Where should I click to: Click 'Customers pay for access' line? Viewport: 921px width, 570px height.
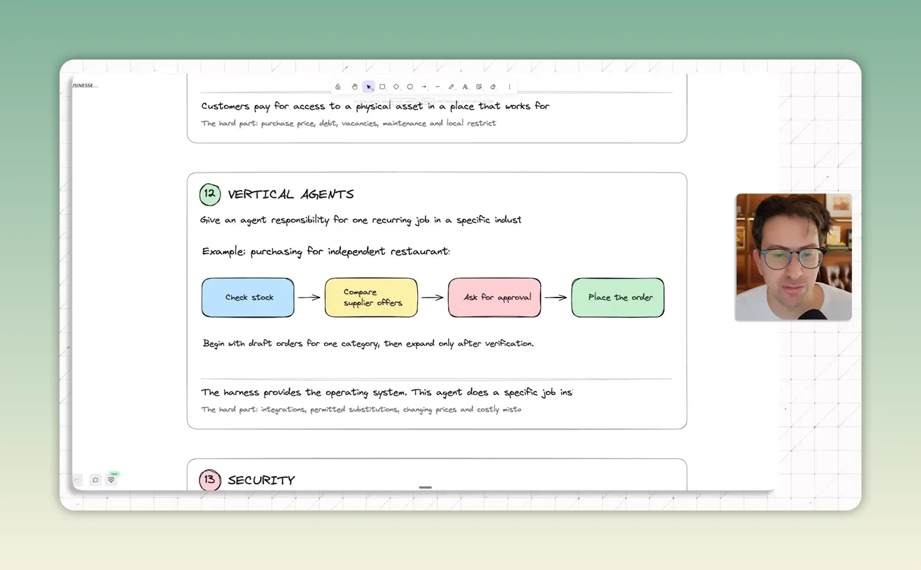[x=375, y=106]
